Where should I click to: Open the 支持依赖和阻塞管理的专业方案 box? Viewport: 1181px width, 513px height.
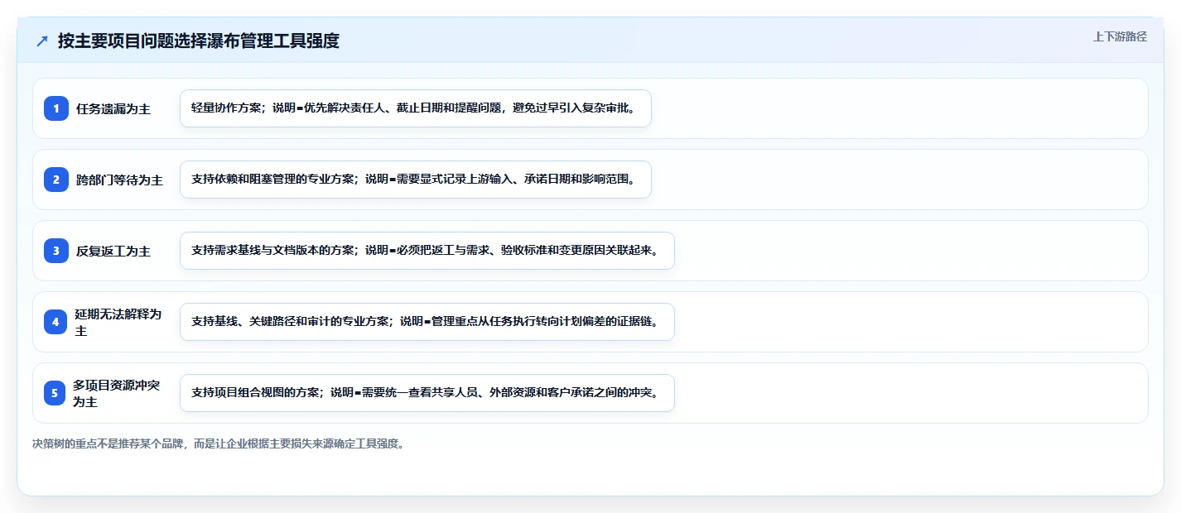416,180
